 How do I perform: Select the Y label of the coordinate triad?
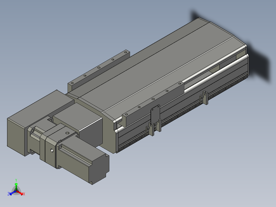pyautogui.click(x=16, y=180)
